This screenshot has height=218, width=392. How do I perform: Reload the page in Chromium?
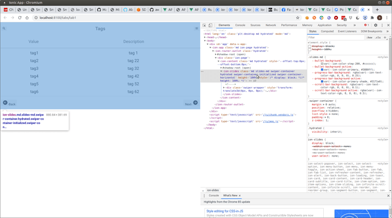pyautogui.click(x=20, y=18)
